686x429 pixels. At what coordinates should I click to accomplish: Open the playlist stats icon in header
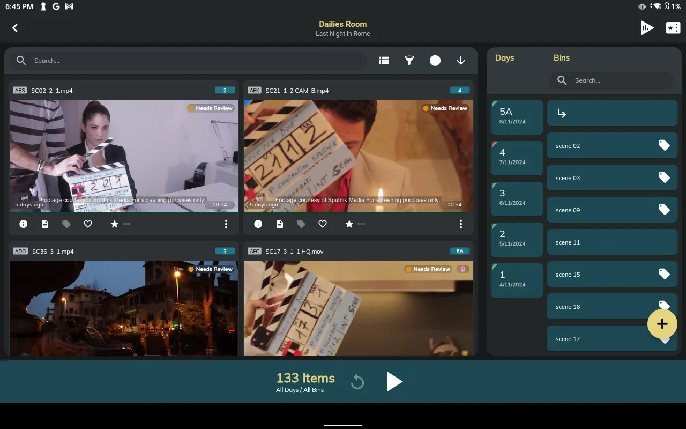pos(647,28)
